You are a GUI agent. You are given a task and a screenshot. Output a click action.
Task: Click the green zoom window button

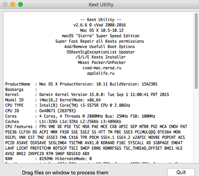pyautogui.click(x=20, y=4)
